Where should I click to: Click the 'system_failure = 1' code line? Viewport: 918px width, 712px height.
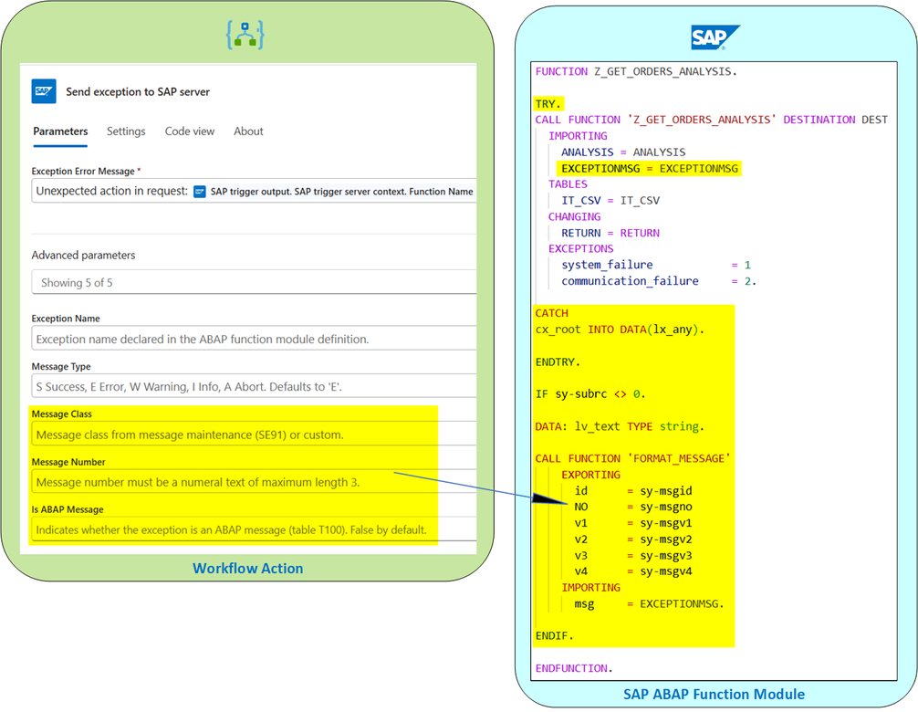pos(656,265)
